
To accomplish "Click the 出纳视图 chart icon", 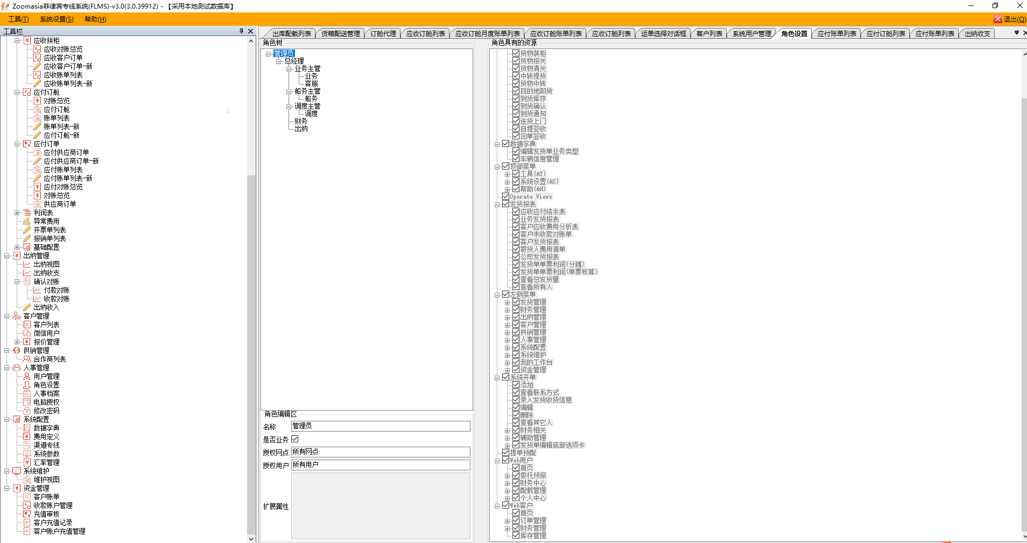I will pyautogui.click(x=27, y=264).
